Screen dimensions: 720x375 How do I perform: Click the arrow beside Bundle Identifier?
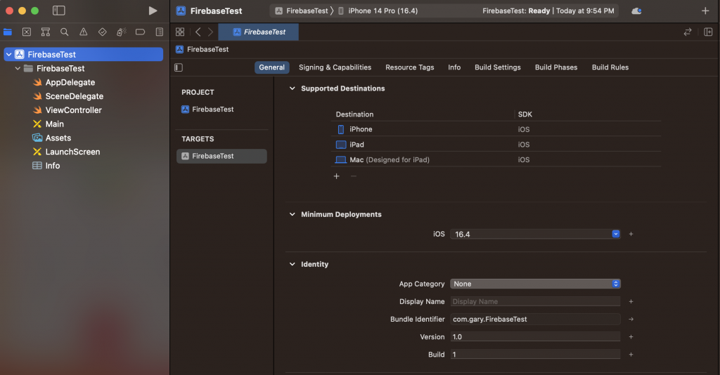631,319
